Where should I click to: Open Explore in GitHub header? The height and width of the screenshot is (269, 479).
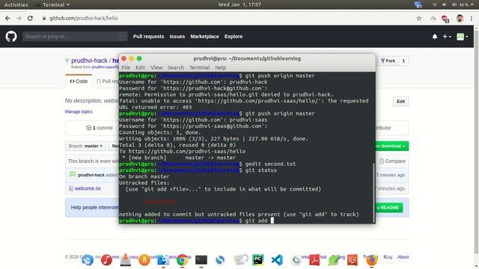click(x=234, y=37)
